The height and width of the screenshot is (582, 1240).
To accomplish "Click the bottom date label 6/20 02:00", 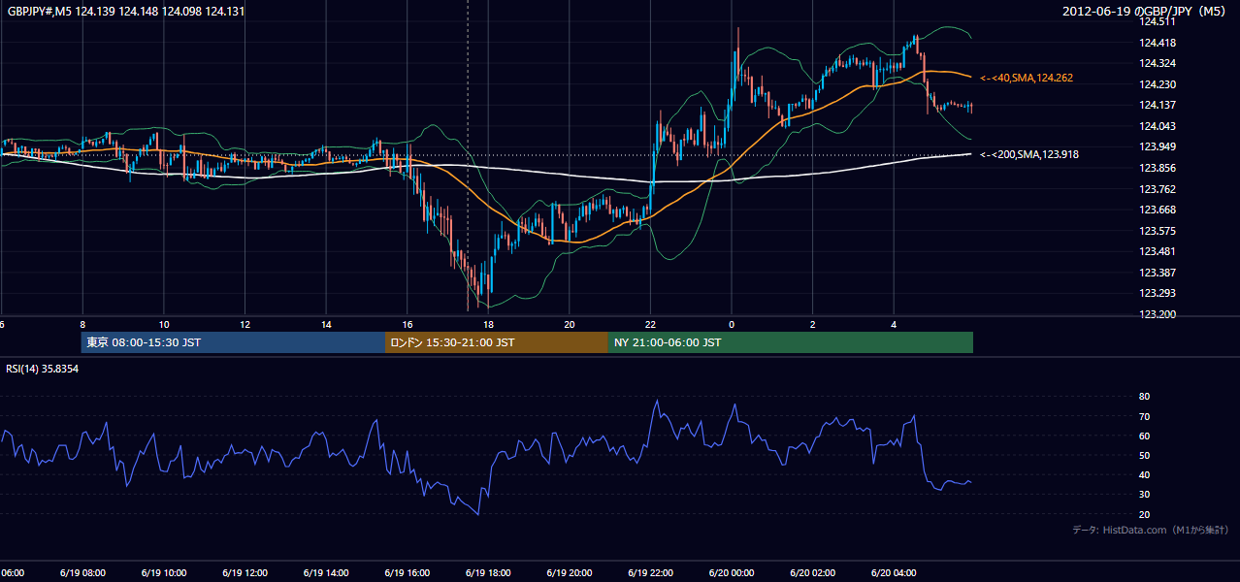I will pos(812,573).
